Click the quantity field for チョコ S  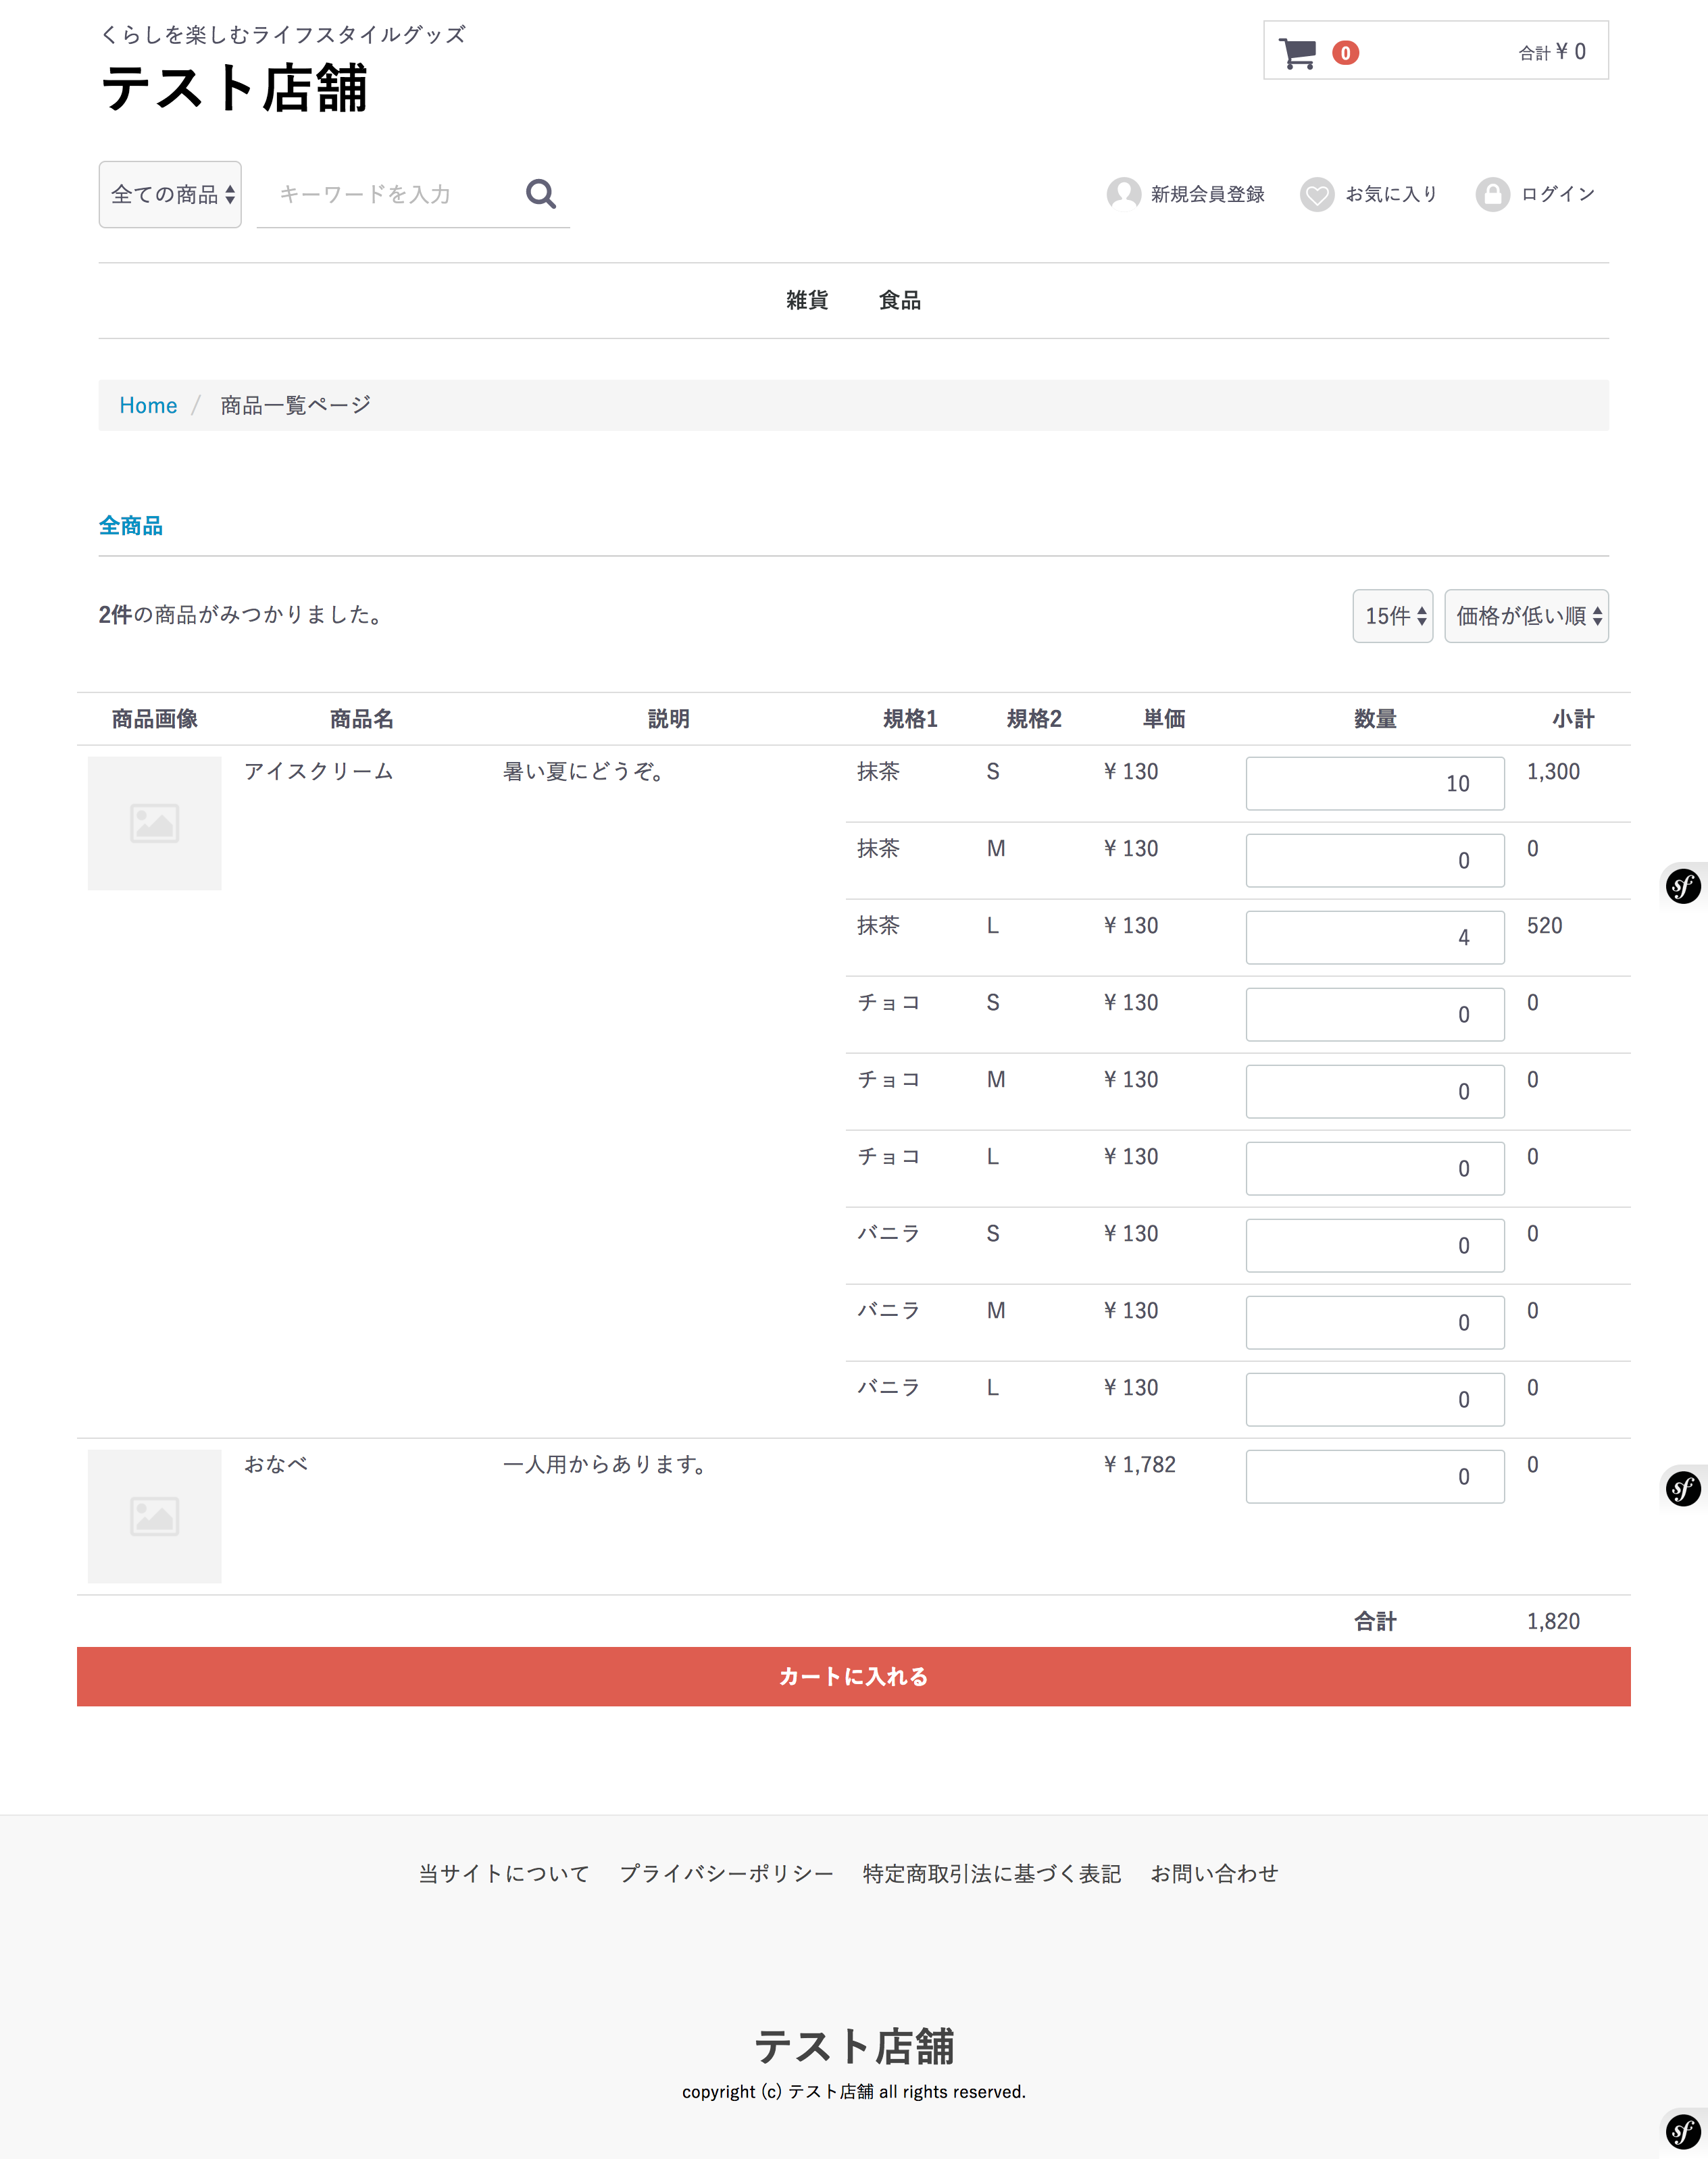1375,1014
